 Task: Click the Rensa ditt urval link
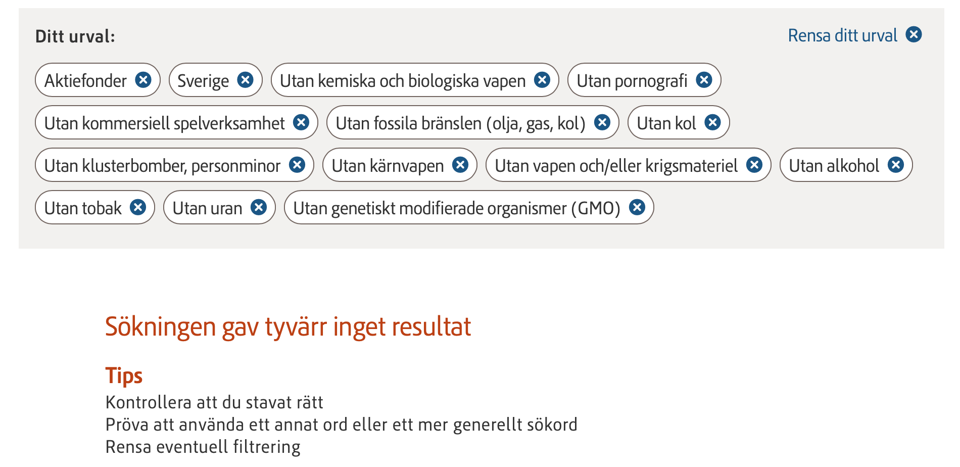[842, 35]
